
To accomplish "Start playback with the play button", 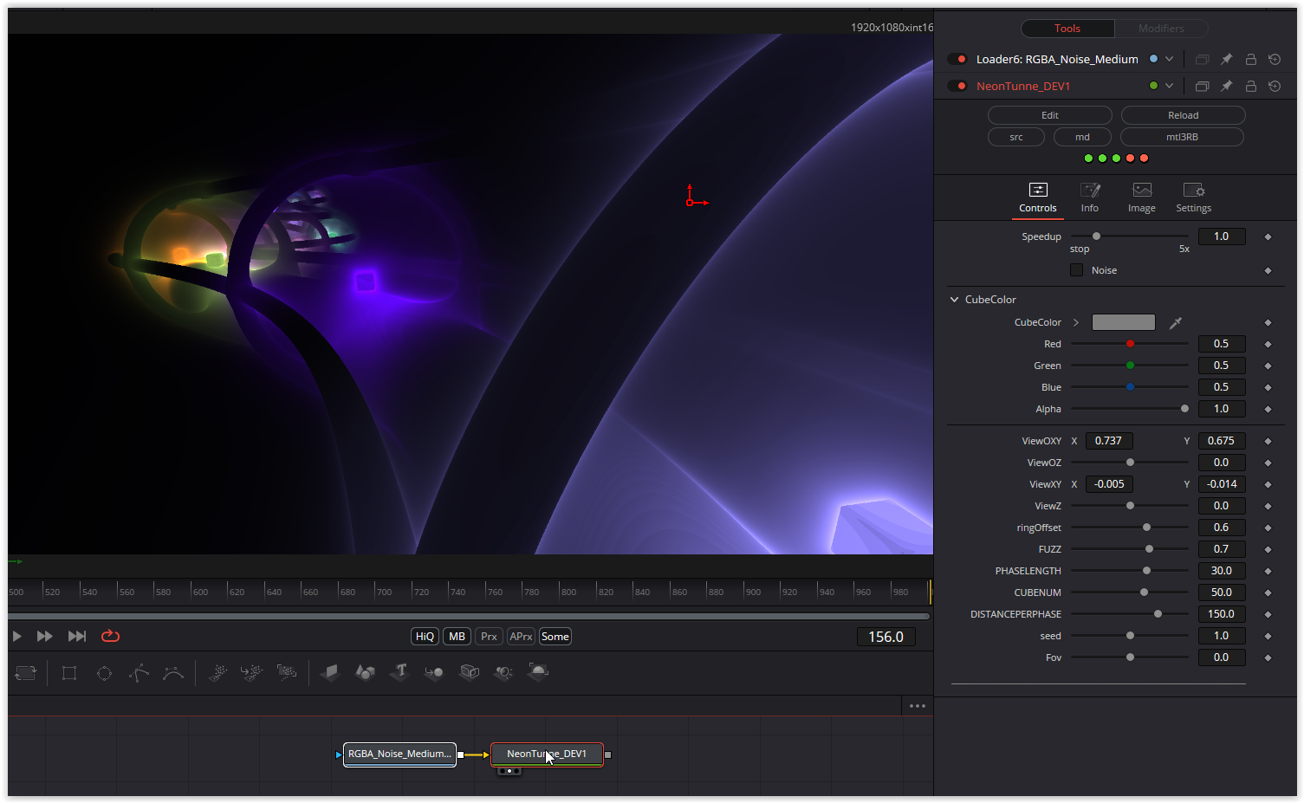I will coord(16,637).
